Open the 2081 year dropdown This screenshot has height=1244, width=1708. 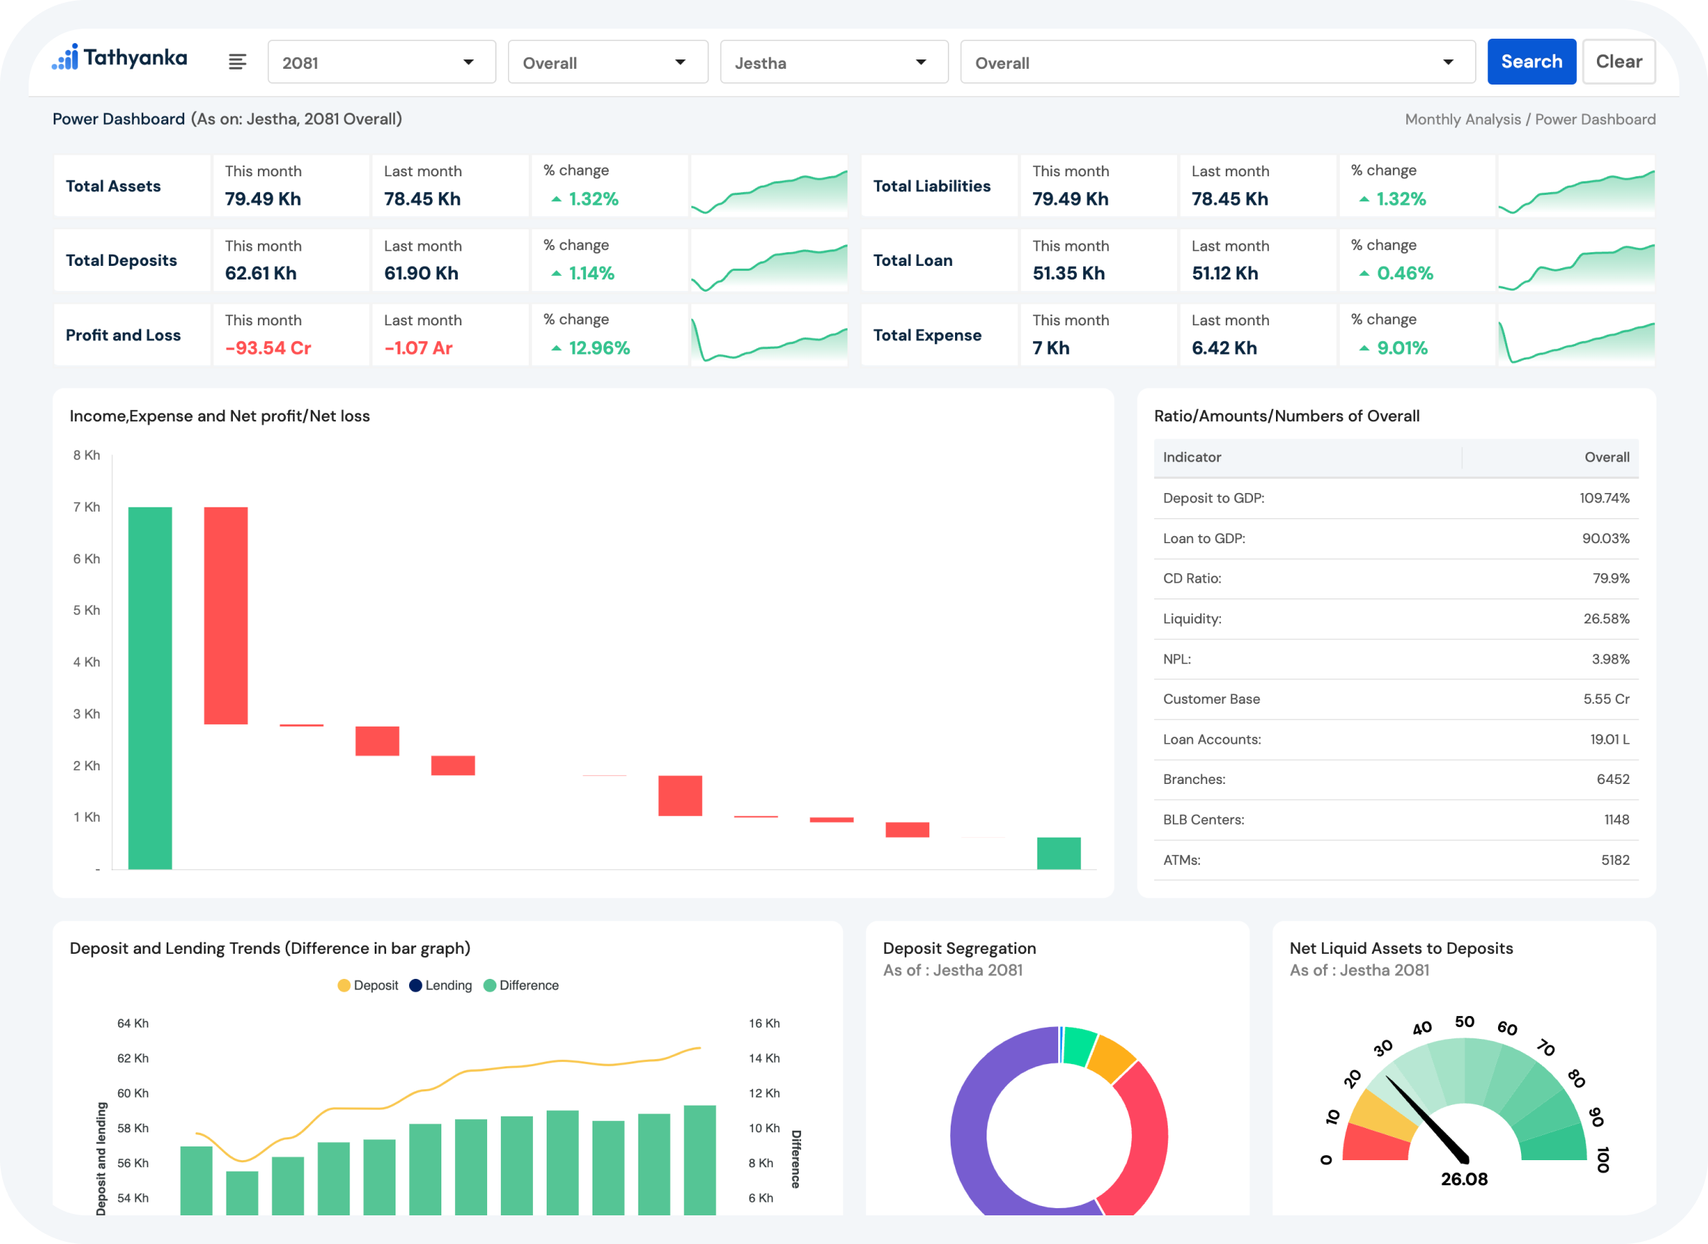click(x=381, y=62)
